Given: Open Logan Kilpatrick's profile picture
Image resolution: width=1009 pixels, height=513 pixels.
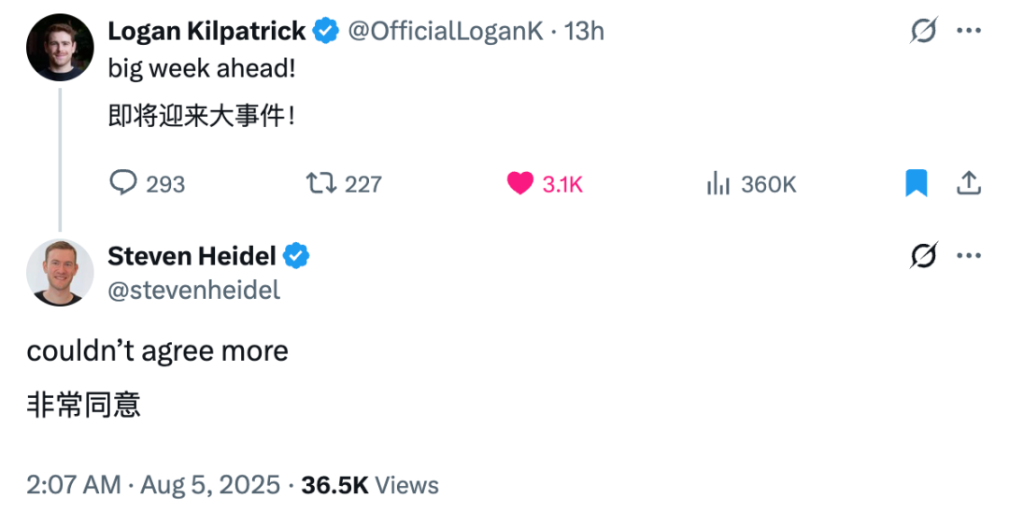Looking at the screenshot, I should tap(60, 47).
